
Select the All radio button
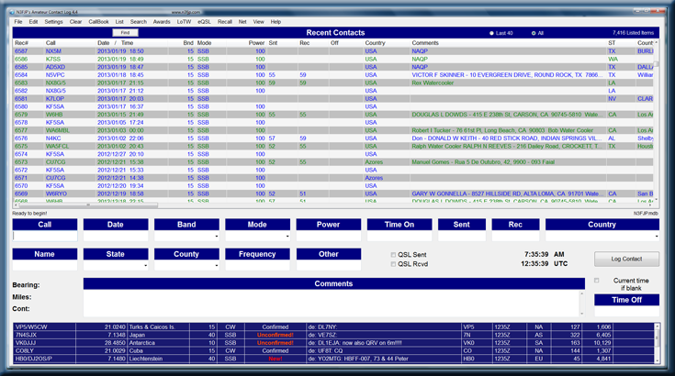tap(530, 32)
